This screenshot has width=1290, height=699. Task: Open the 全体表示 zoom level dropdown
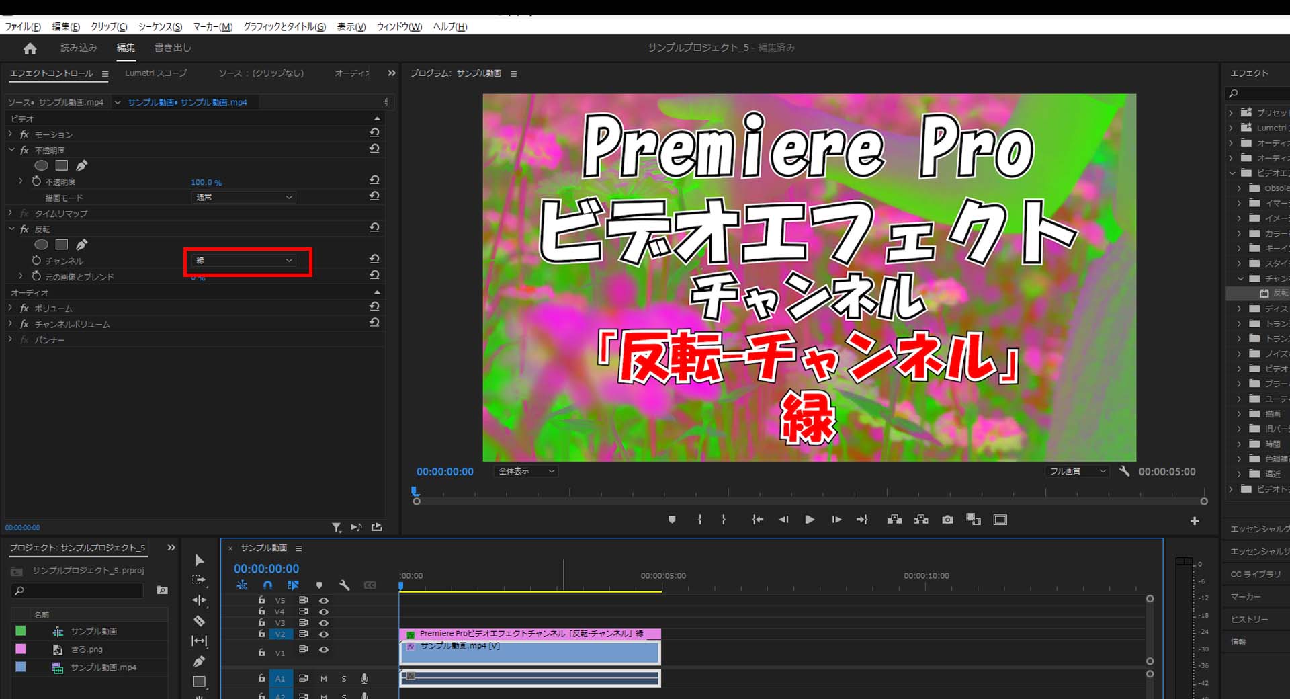pyautogui.click(x=526, y=471)
